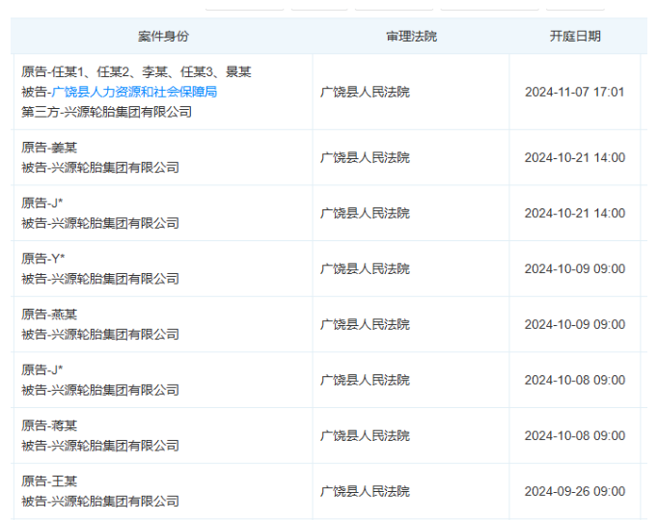Click the court name in 姜某's row
Image resolution: width=658 pixels, height=520 pixels.
point(365,157)
